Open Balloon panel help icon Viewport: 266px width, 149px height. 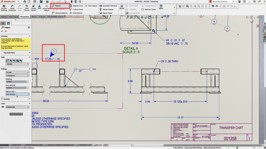click(28, 27)
